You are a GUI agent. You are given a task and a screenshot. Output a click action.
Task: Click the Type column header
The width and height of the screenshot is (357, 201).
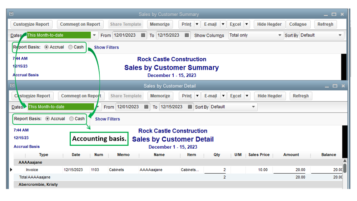[44, 155]
